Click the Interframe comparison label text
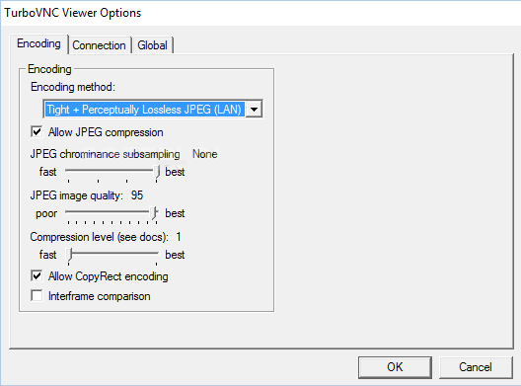This screenshot has height=386, width=521. coord(99,296)
